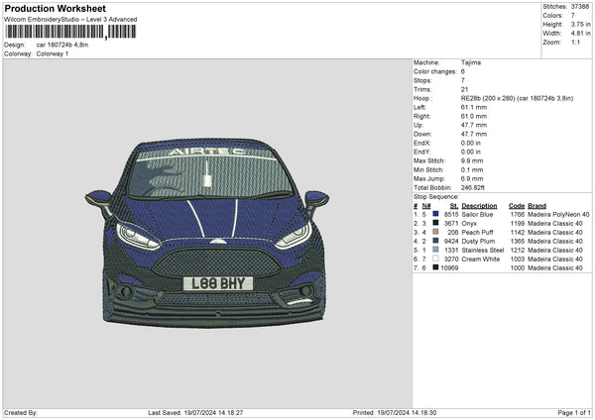Screen dimensions: 595x420
Task: Select the Madeira PolyNeon 40 brand entry
Action: (x=558, y=215)
